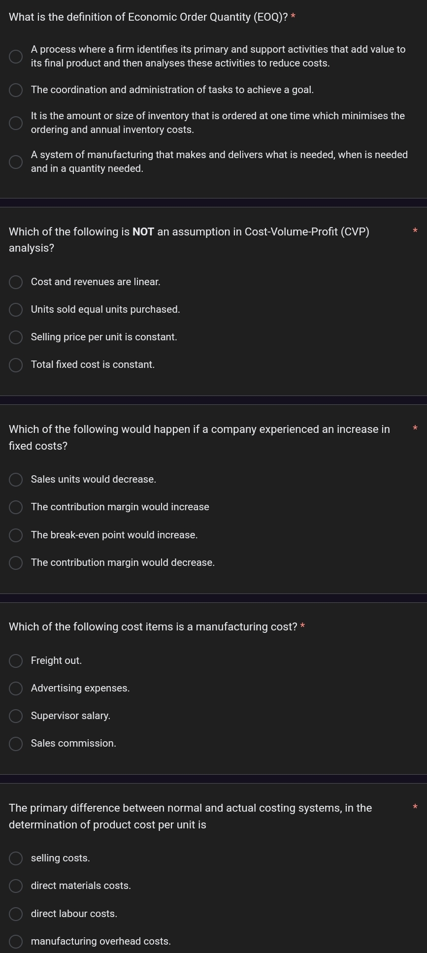Select 'direct labour costs' answer
427x953 pixels.
[16, 914]
